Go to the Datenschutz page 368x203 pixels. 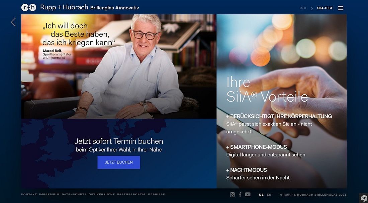pos(74,194)
